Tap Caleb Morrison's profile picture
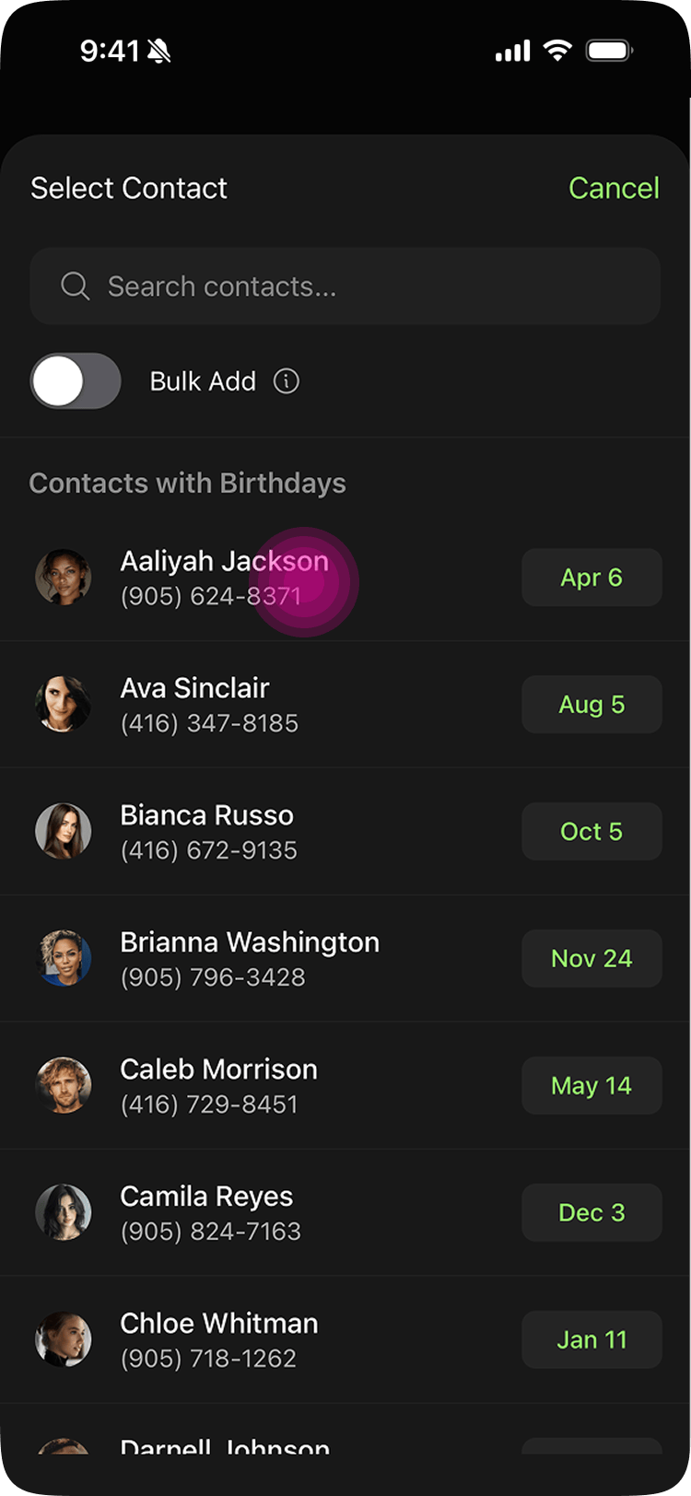The image size is (691, 1496). click(64, 1086)
